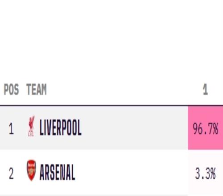
Task: Click the Liverpool club crest icon
Action: (x=31, y=126)
